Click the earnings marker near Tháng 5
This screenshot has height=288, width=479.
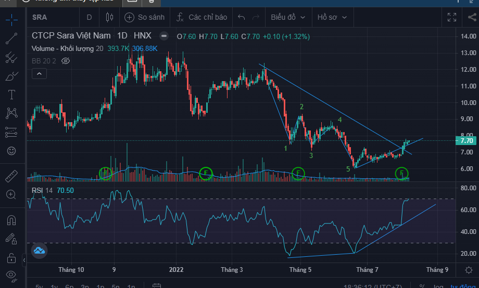click(298, 173)
